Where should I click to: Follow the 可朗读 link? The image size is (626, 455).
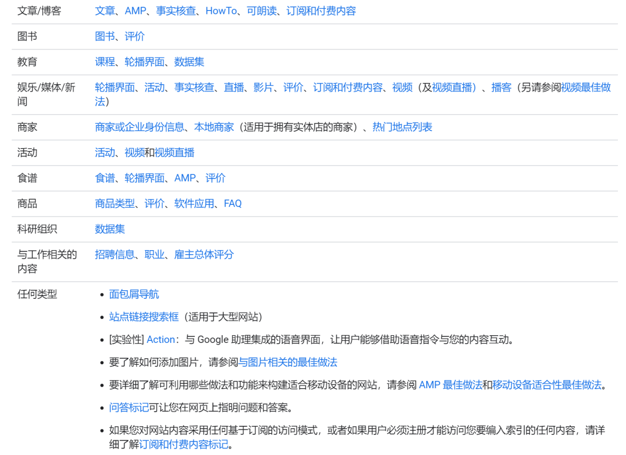pos(261,11)
